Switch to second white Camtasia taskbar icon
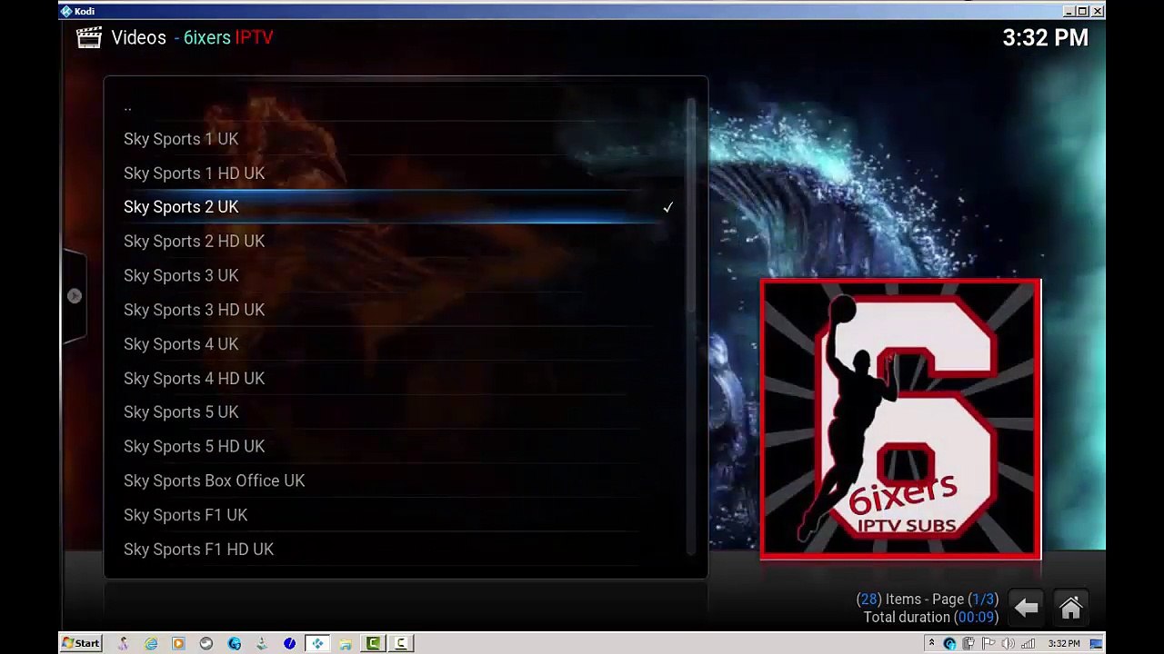 [400, 643]
